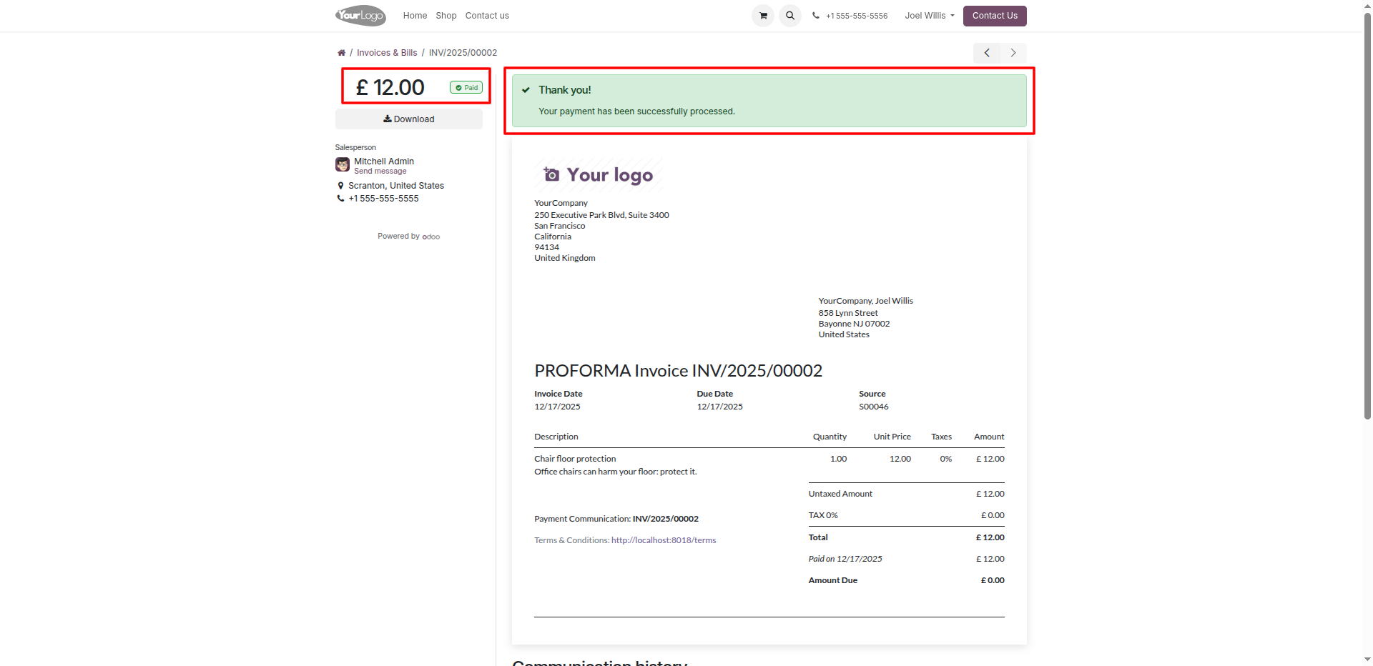Go to previous invoice arrow
Screen dimensions: 1373x666
[987, 53]
